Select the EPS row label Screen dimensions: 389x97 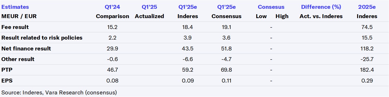7,81
